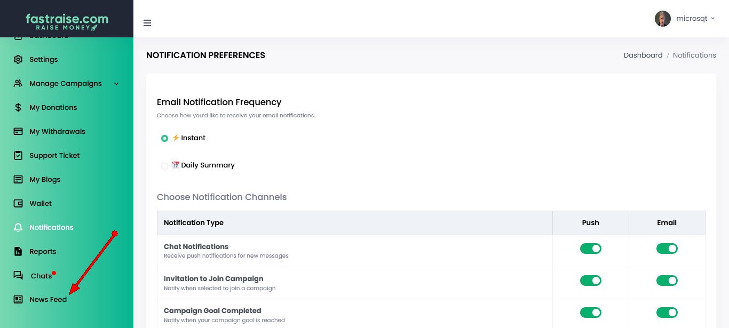This screenshot has width=729, height=328.
Task: Click the Reports chart icon
Action: point(18,251)
